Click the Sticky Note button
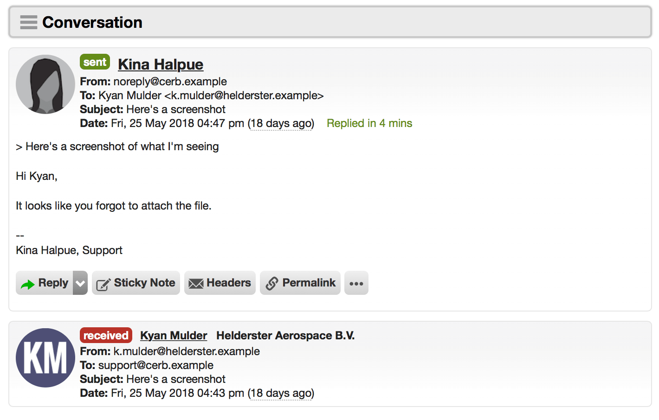Image resolution: width=659 pixels, height=420 pixels. (x=136, y=283)
